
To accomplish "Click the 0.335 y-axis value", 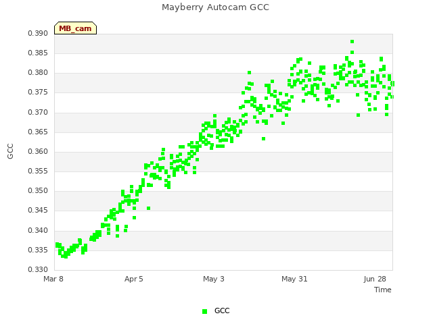I will click(x=38, y=250).
